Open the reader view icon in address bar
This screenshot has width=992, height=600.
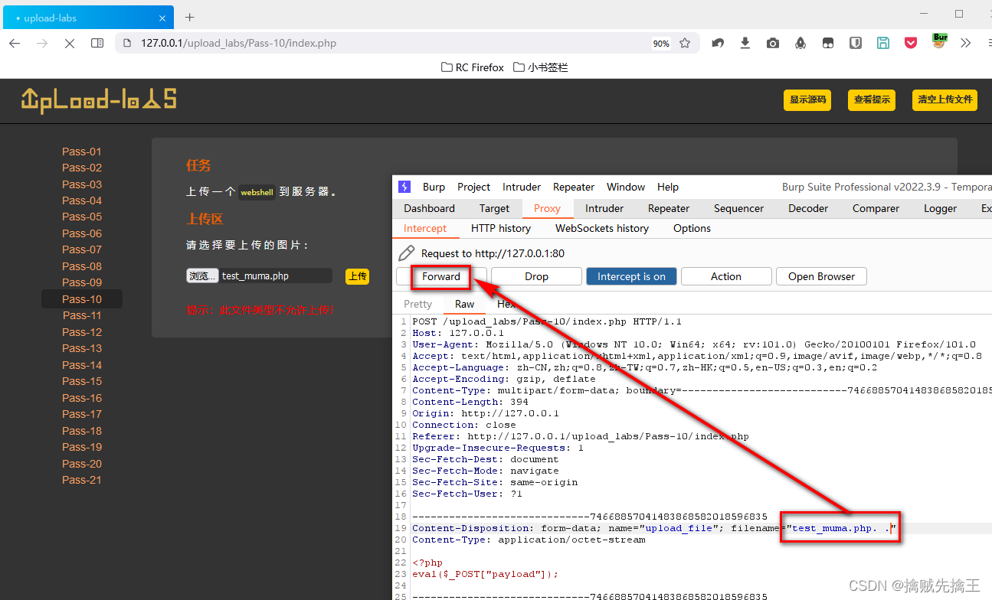[x=97, y=44]
